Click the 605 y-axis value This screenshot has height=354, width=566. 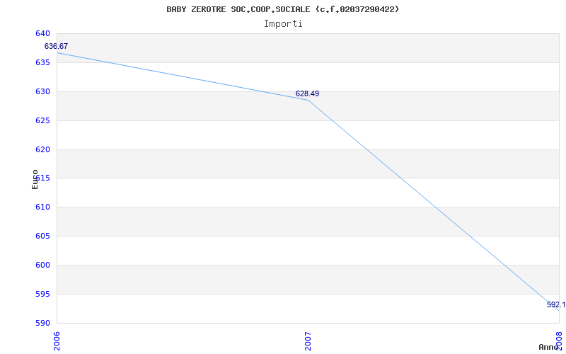pyautogui.click(x=42, y=236)
